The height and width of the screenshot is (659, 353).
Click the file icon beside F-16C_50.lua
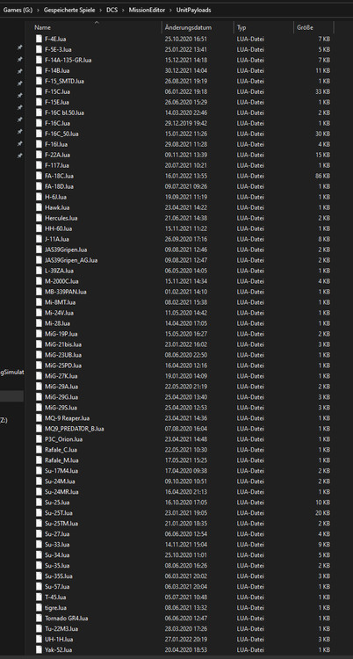click(x=40, y=134)
